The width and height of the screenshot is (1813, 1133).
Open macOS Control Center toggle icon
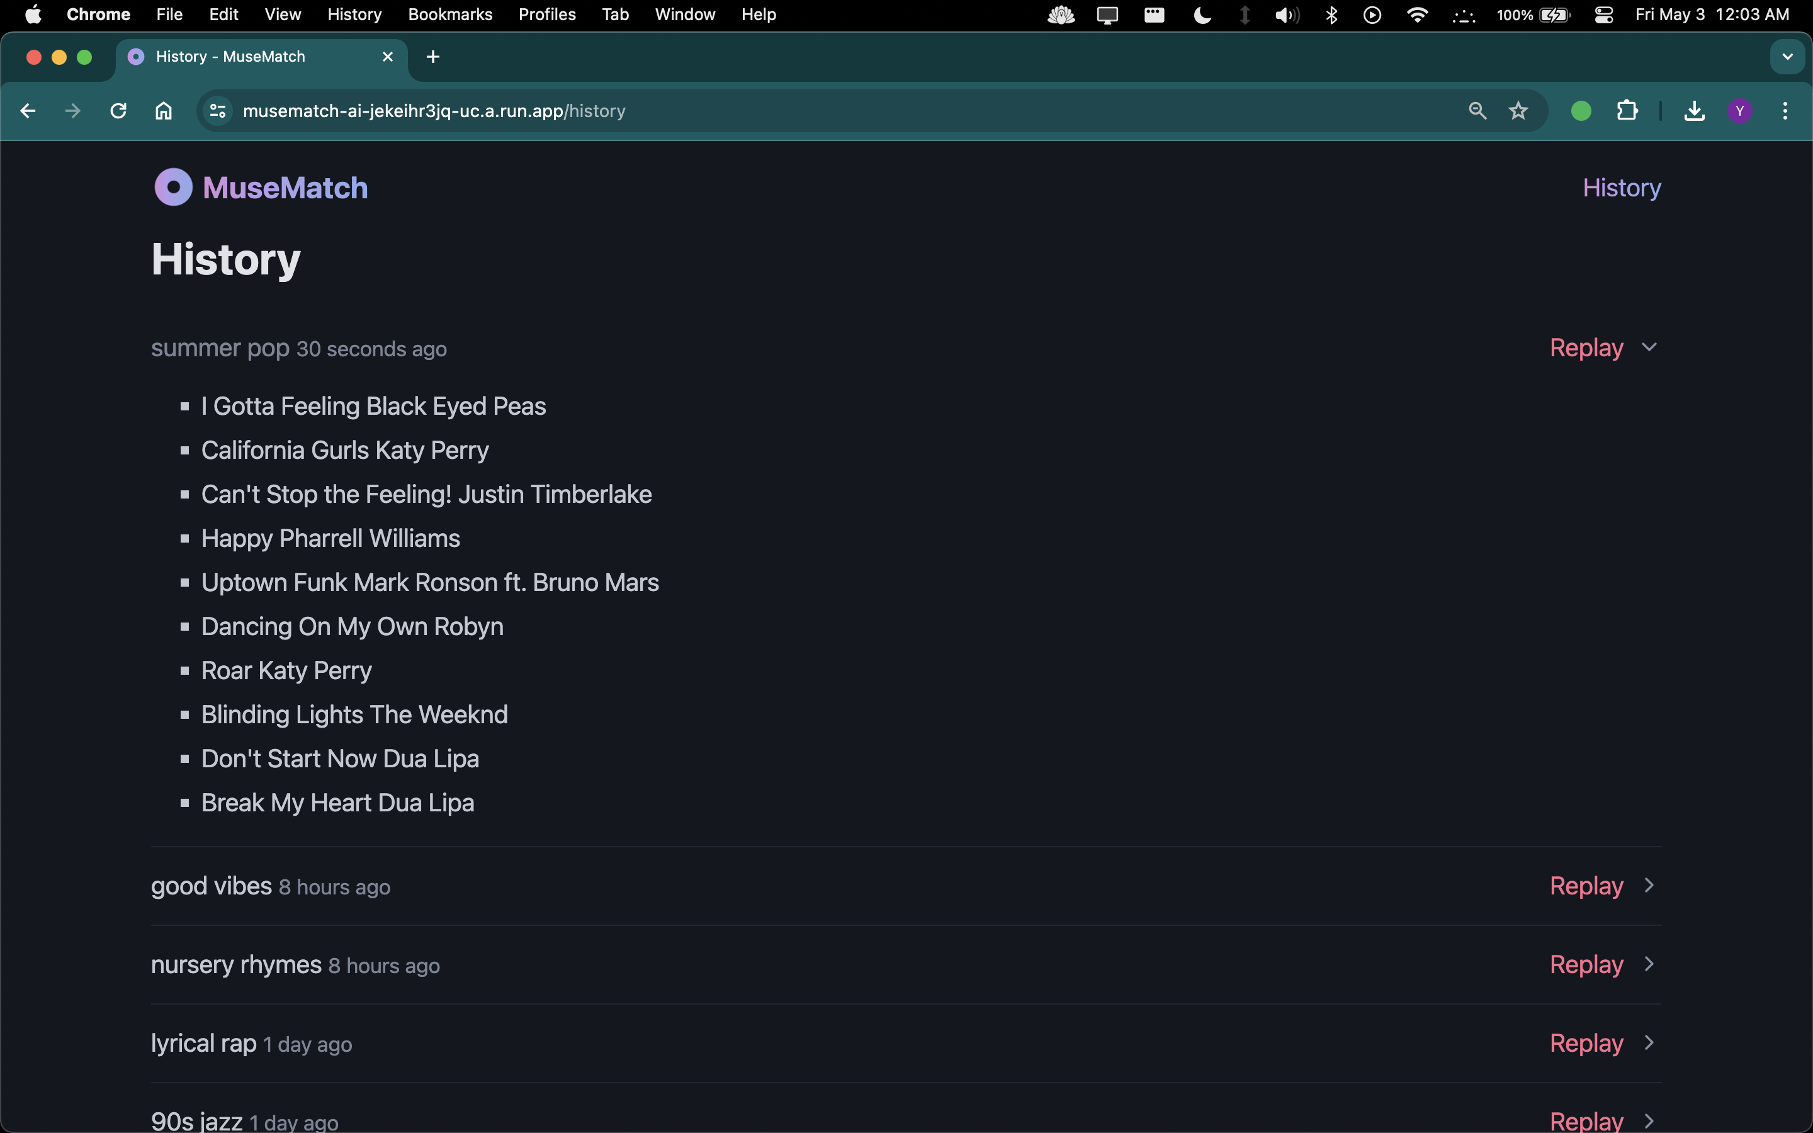[1603, 15]
